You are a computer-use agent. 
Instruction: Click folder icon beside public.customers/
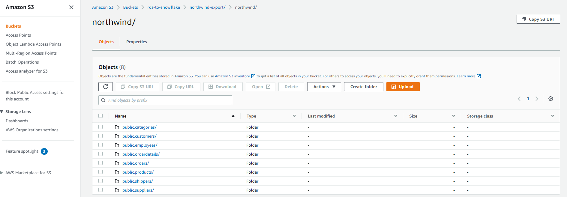pyautogui.click(x=117, y=136)
